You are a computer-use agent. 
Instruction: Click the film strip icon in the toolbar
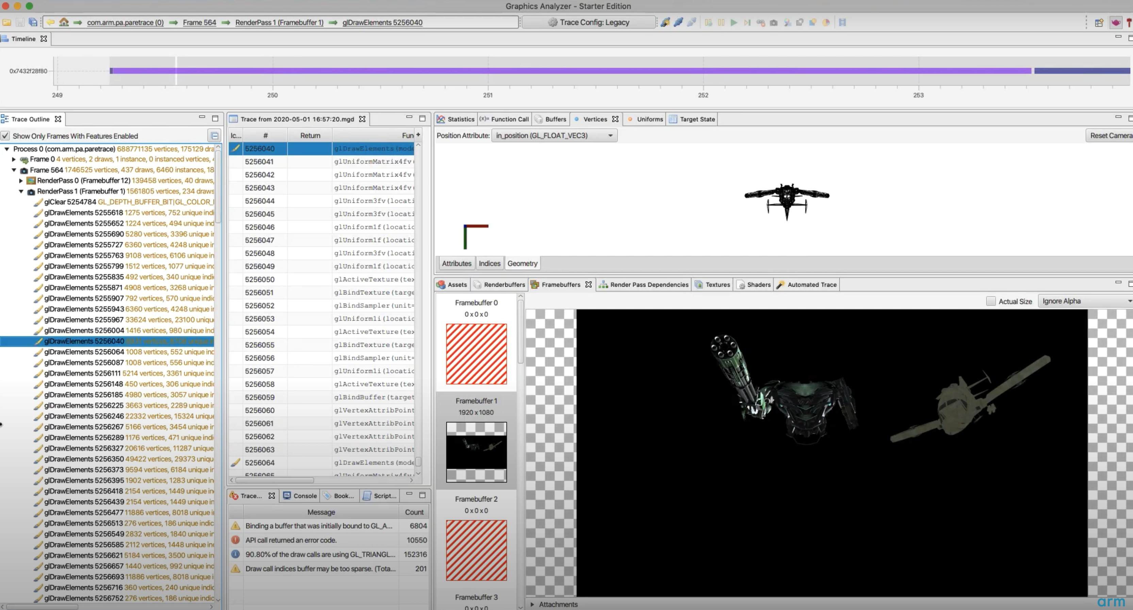click(x=842, y=22)
